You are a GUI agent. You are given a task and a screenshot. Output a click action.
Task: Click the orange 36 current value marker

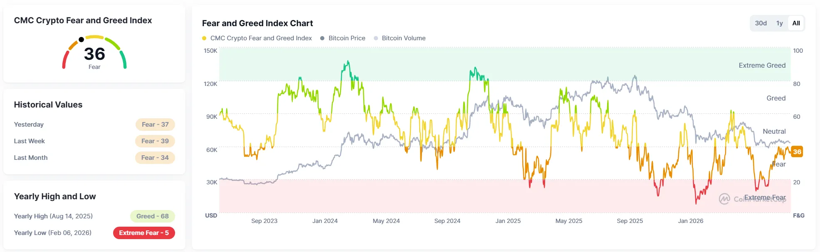coord(797,152)
